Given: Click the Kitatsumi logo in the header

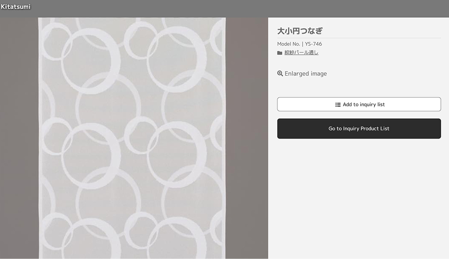Looking at the screenshot, I should click(x=16, y=6).
